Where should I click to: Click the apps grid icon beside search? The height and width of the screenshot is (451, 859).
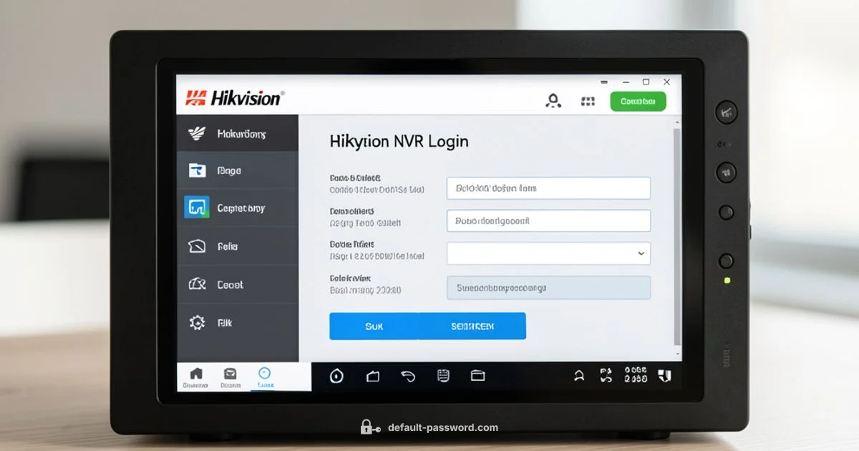588,101
